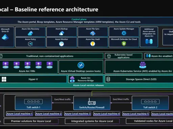This screenshot has width=173, height=129.
Task: Click the Switch/Router/Firewall label
Action: point(92,107)
